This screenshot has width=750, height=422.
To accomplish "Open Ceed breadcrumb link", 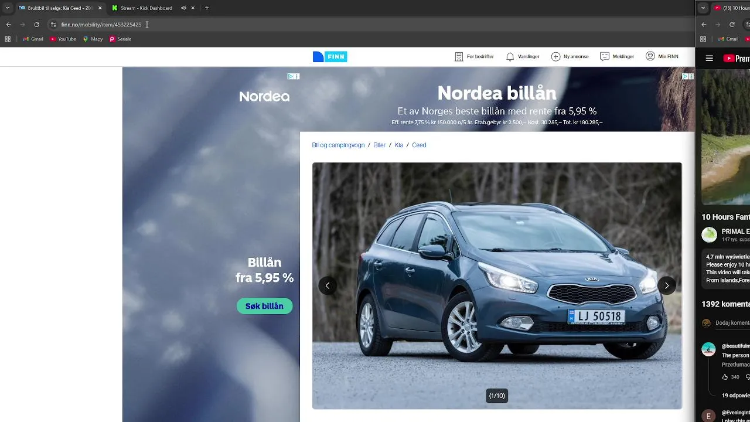I will pos(419,145).
